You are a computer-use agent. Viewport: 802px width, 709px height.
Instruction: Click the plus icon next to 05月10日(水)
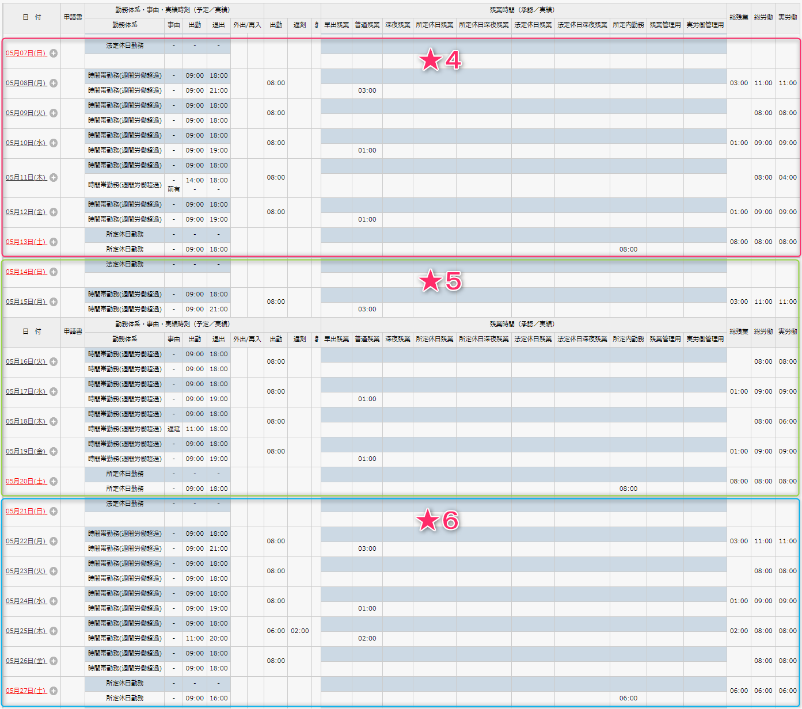(x=54, y=143)
